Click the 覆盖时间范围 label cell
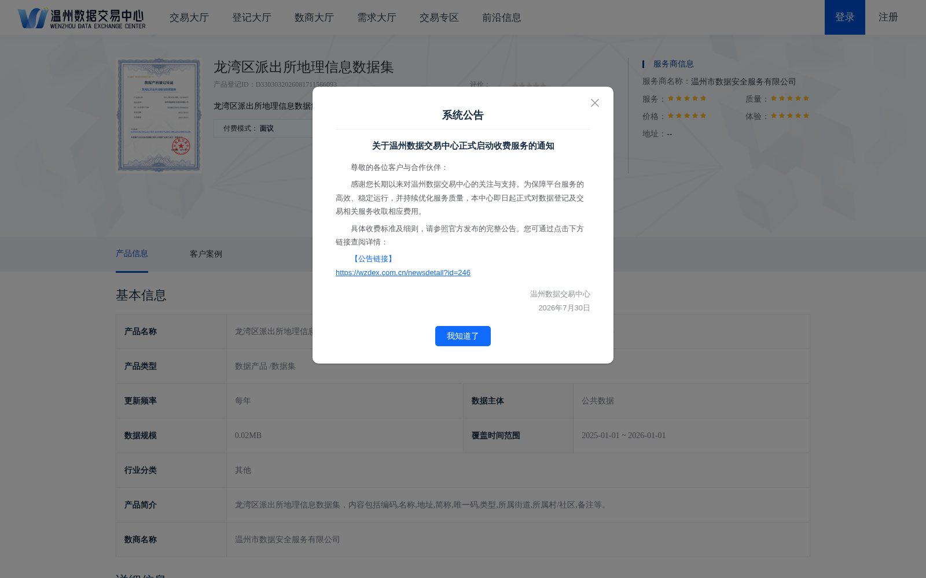Viewport: 926px width, 578px height. click(518, 435)
